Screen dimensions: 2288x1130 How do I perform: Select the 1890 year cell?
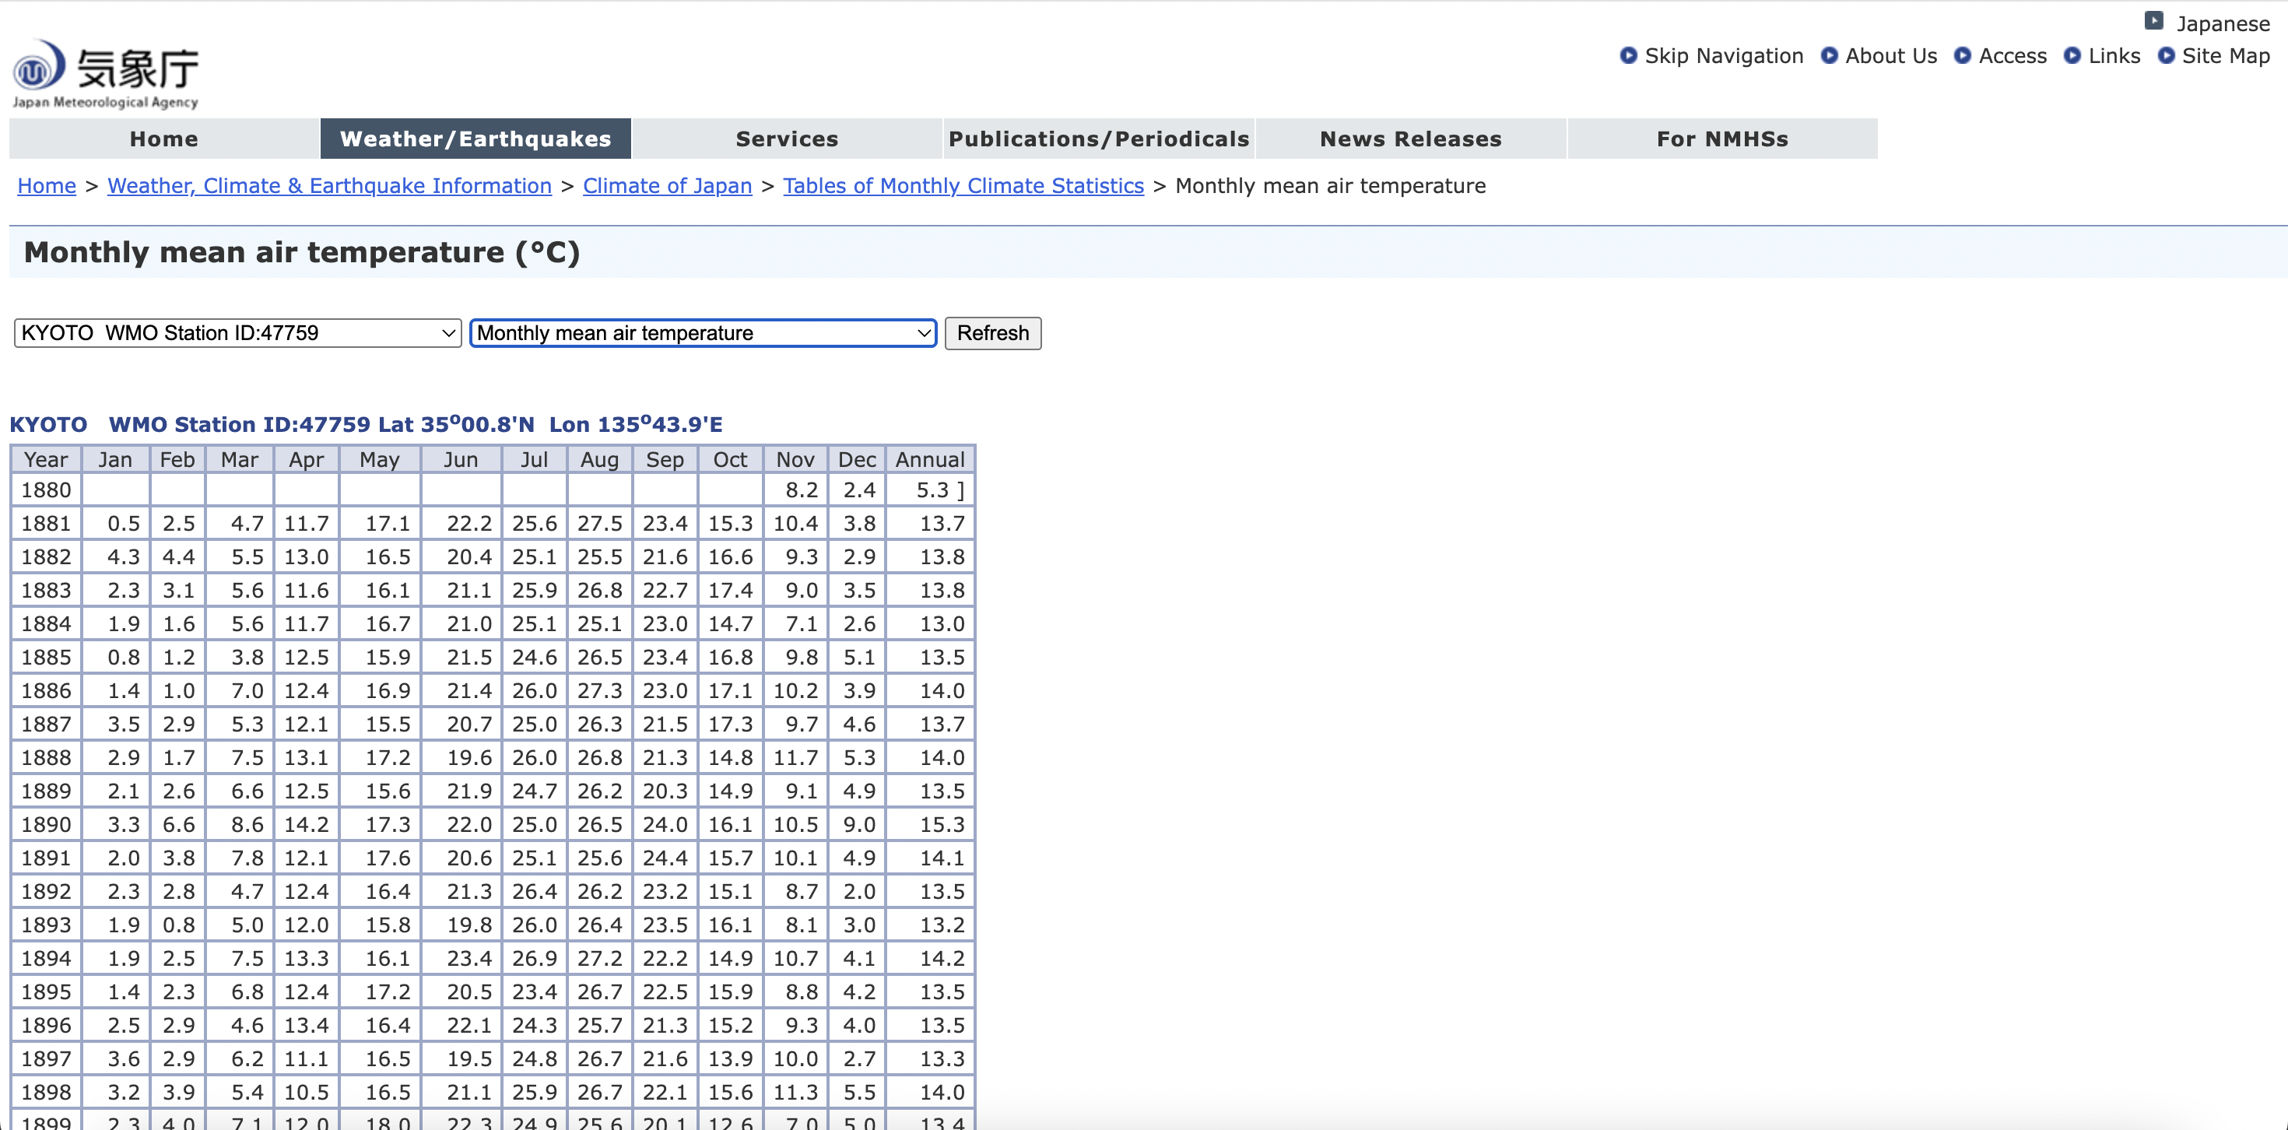pos(46,824)
